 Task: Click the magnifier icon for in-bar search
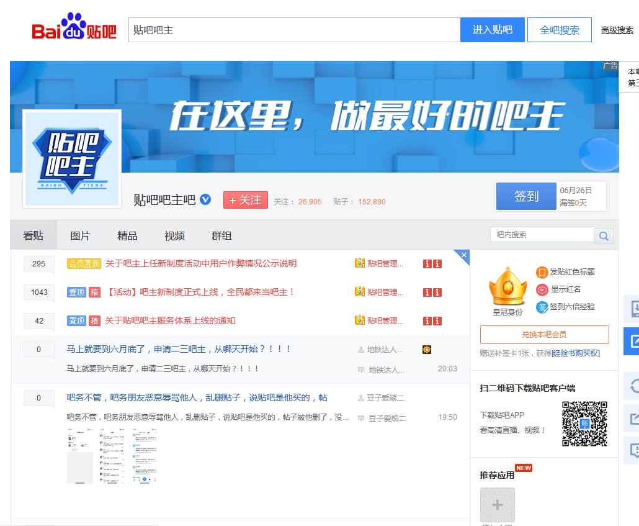(604, 236)
